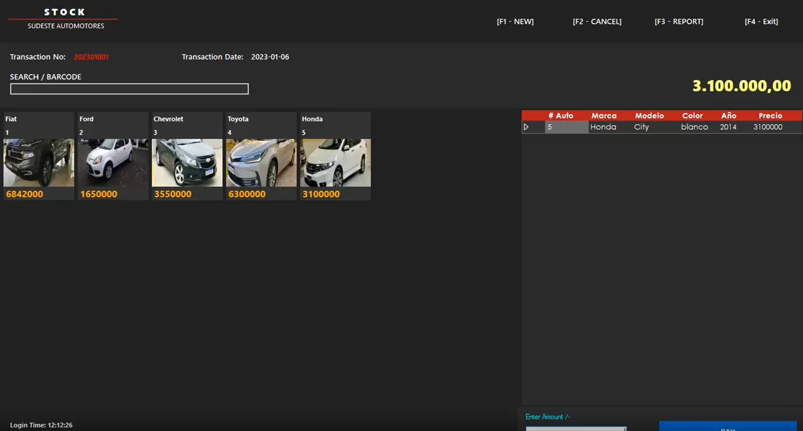
Task: Select the white Ford car photo
Action: (x=113, y=163)
